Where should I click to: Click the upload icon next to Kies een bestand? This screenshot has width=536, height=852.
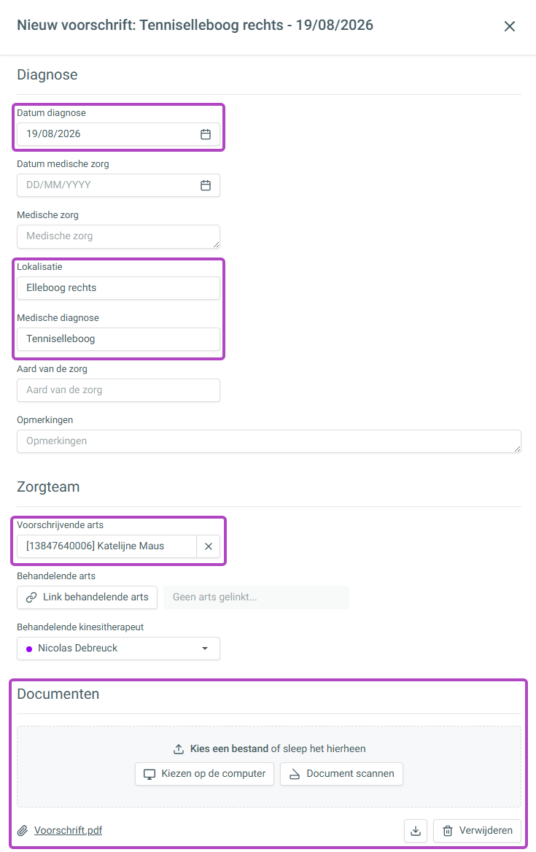[179, 748]
